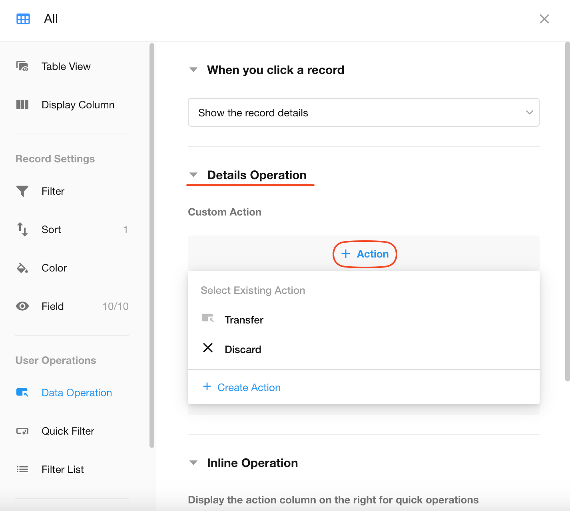
Task: Click the Filter List icon
Action: pyautogui.click(x=22, y=469)
